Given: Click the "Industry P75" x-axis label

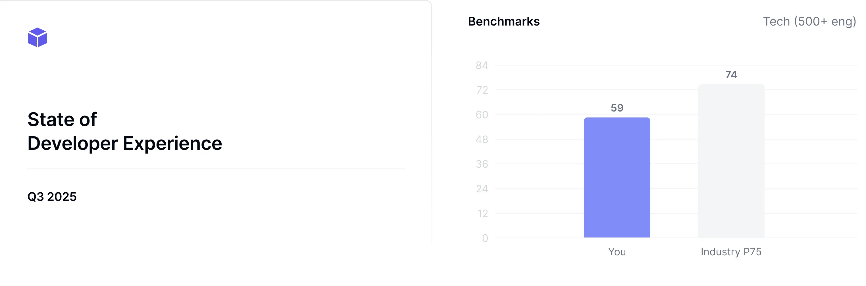Looking at the screenshot, I should point(731,252).
